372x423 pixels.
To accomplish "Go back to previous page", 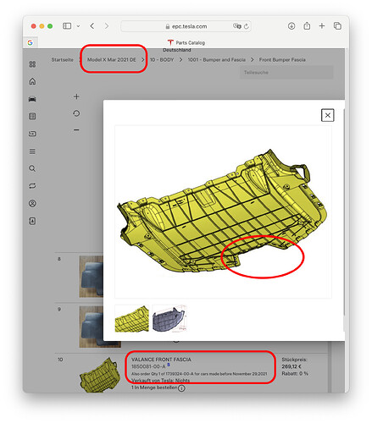I will coord(92,26).
